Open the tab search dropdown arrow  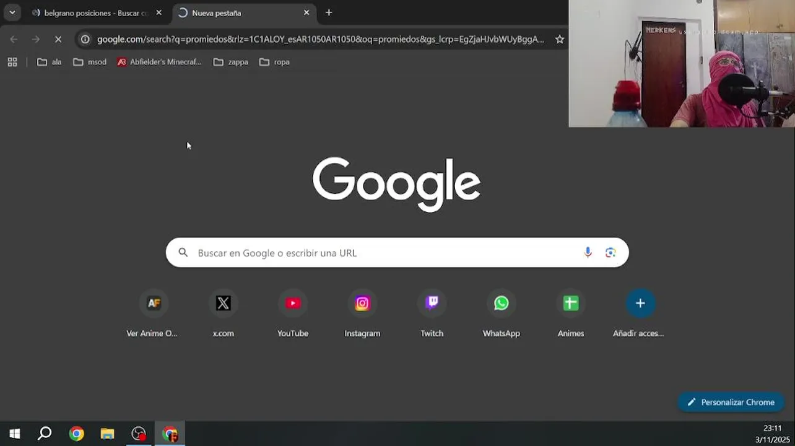click(x=12, y=12)
